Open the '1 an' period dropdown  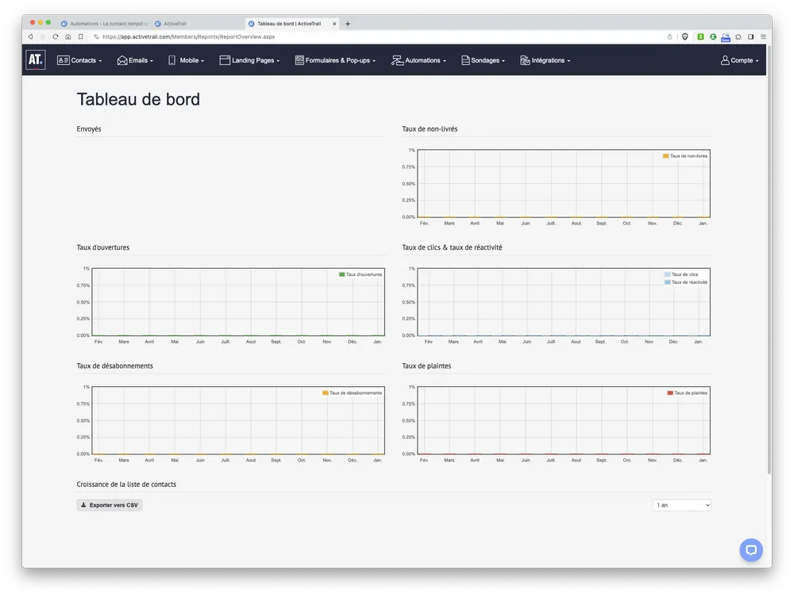point(681,504)
